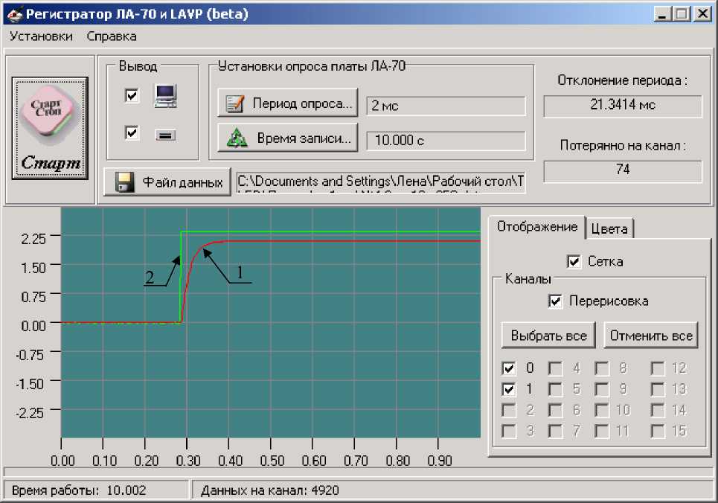Screen dimensions: 718x503
Task: Open the Справка menu
Action: coord(112,36)
